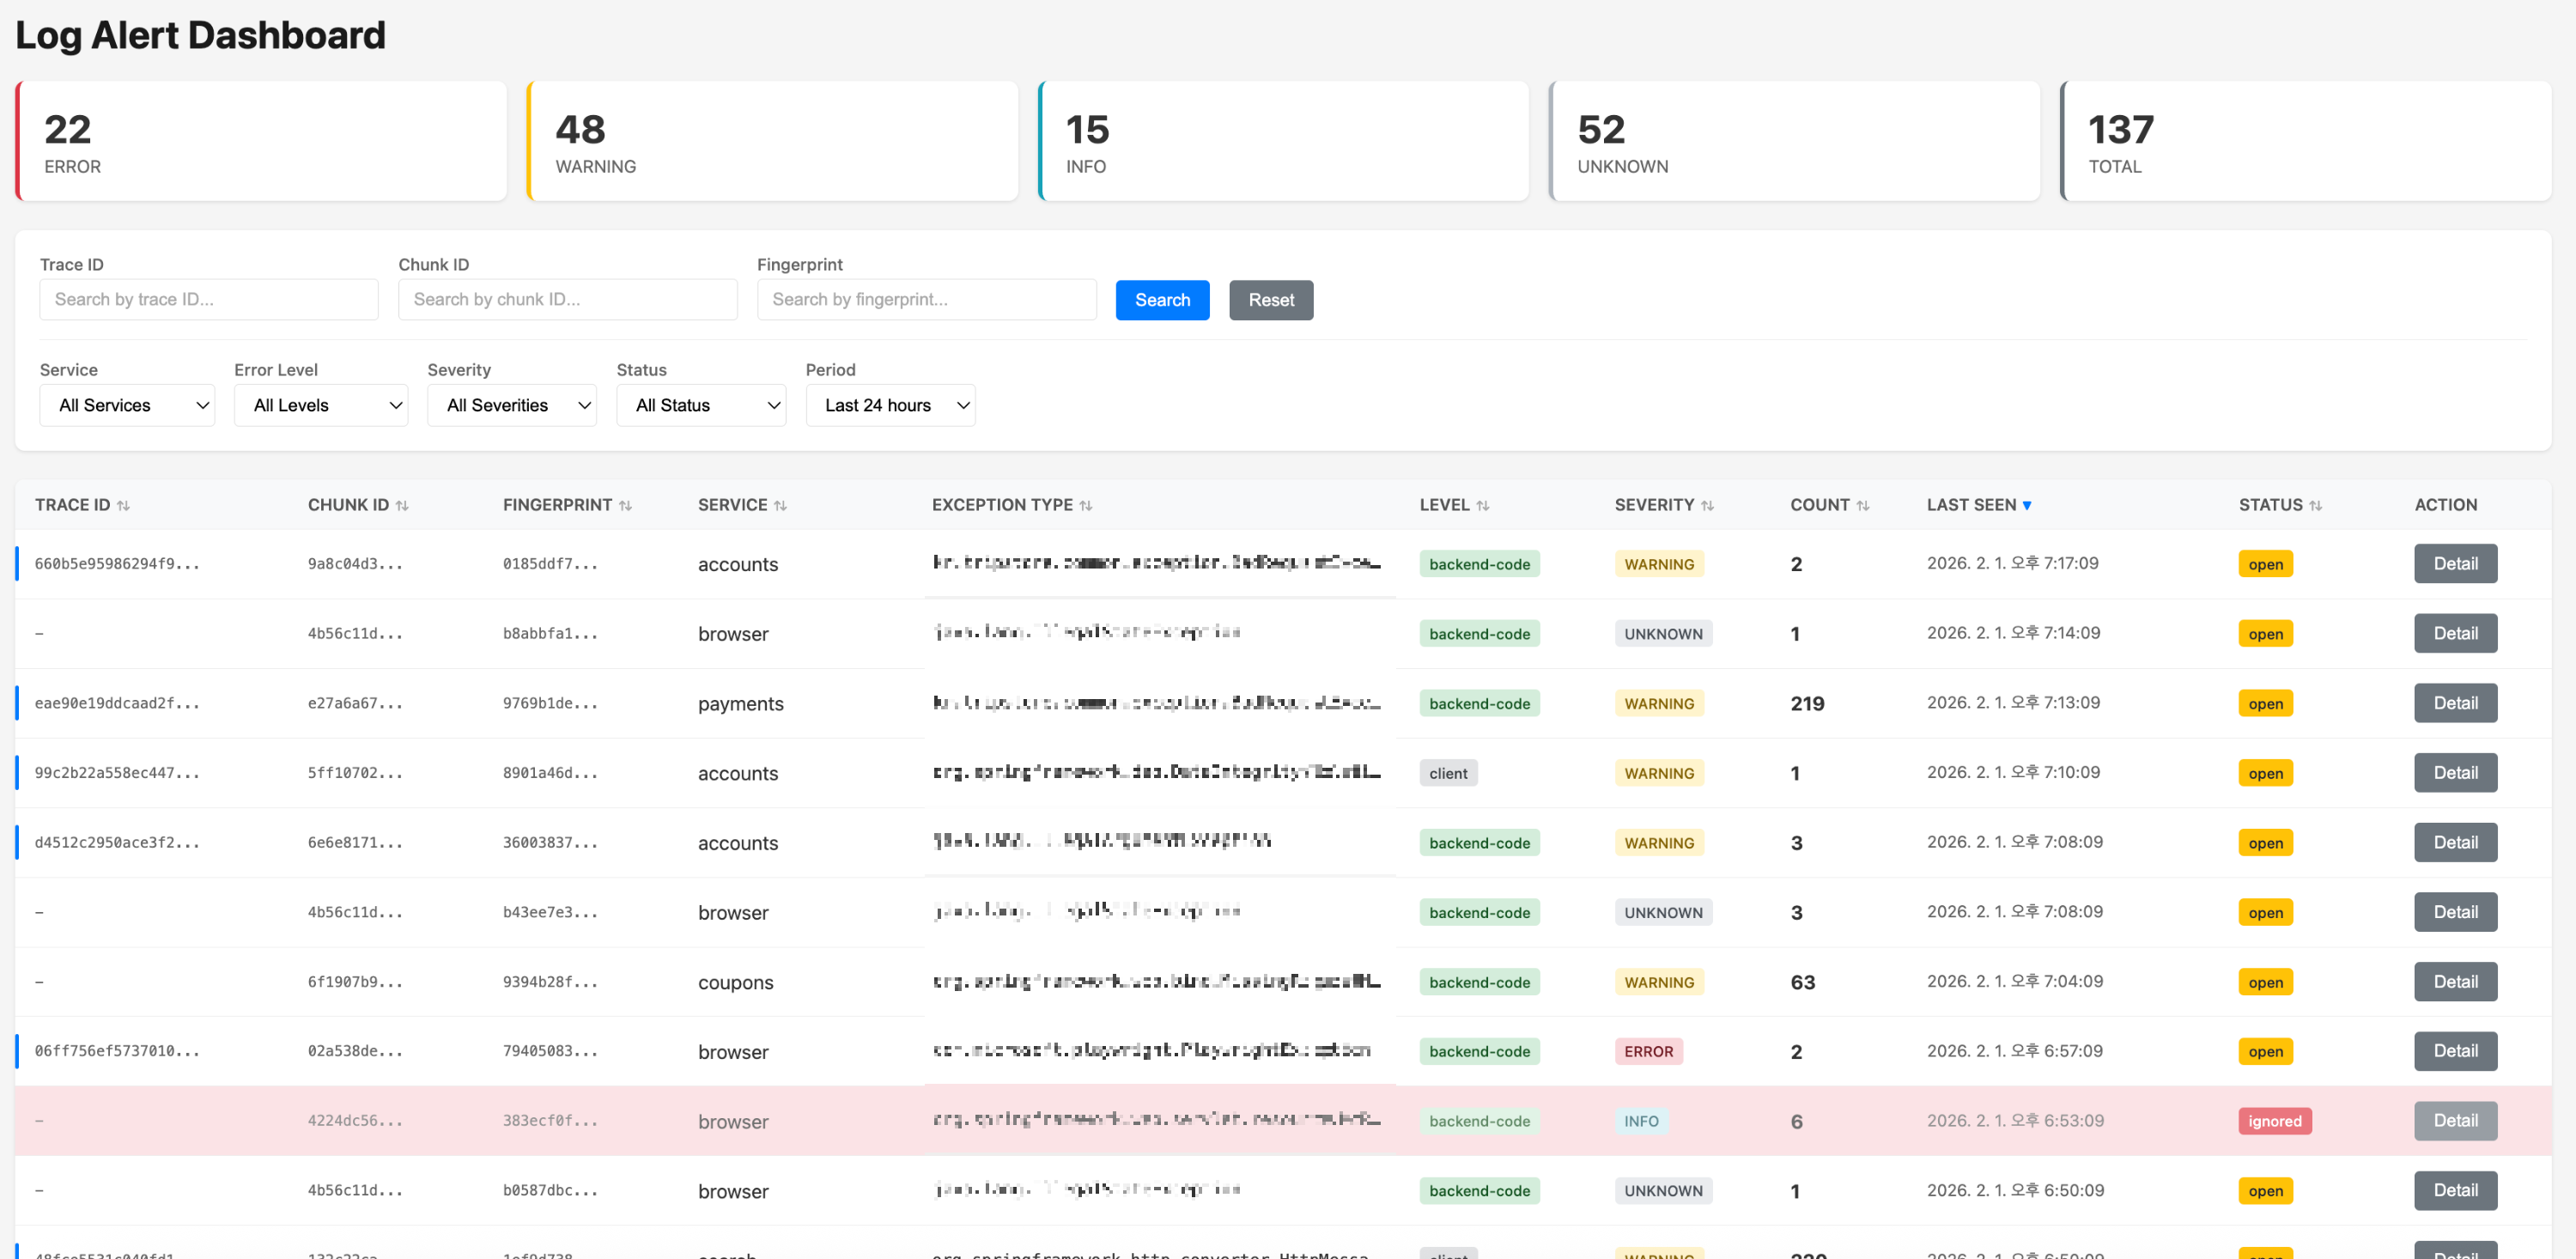Click the Reset button

(x=1270, y=300)
